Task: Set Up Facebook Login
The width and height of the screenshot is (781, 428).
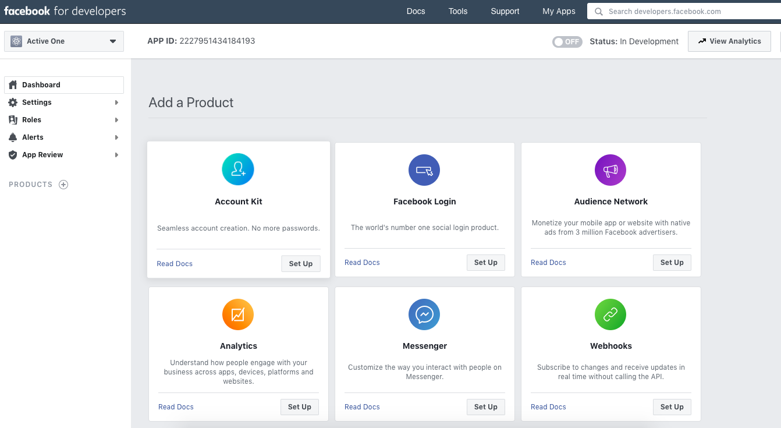Action: [x=486, y=263]
